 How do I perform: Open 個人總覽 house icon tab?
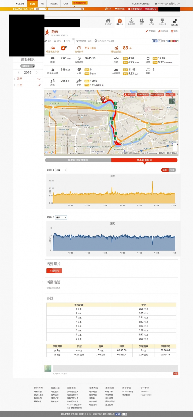coord(108,22)
